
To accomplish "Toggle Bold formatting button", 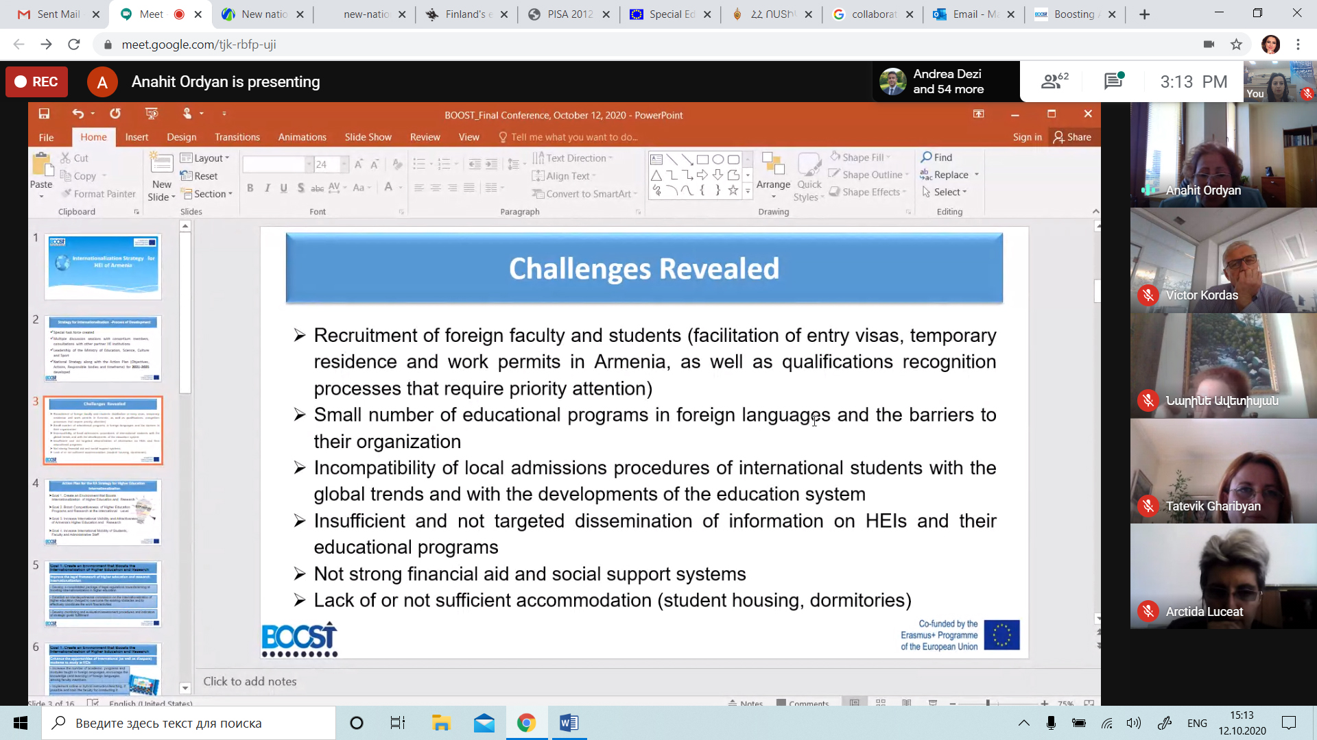I will 250,188.
